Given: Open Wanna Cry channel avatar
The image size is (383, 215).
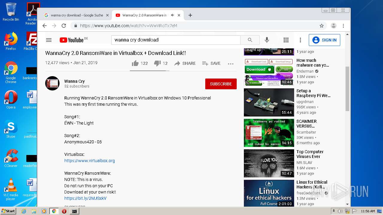Looking at the screenshot, I should [52, 83].
